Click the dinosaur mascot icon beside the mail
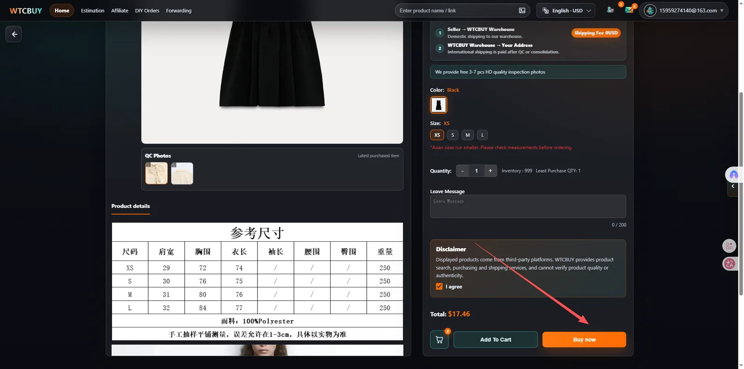Screen dimensions: 744x369 610,10
